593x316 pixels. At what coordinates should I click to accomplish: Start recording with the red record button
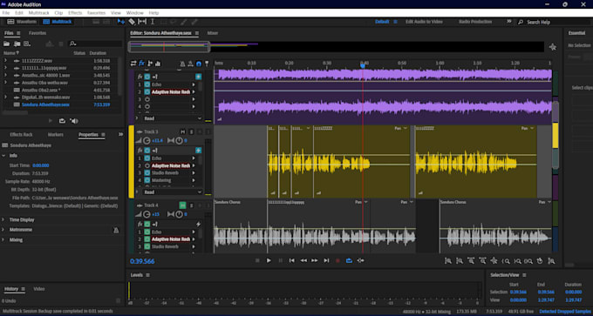coord(337,260)
